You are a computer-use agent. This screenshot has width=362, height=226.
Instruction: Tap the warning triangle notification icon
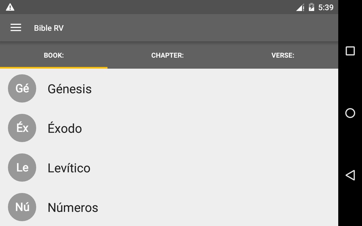(10, 7)
